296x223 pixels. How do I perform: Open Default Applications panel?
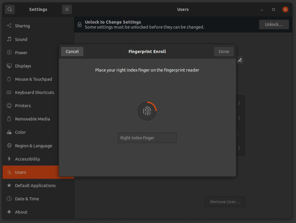tap(35, 186)
